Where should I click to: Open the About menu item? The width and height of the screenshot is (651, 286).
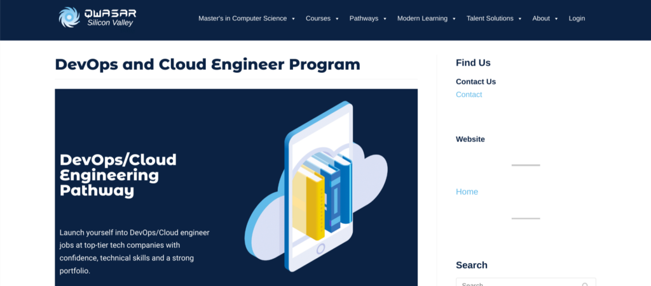pos(541,18)
